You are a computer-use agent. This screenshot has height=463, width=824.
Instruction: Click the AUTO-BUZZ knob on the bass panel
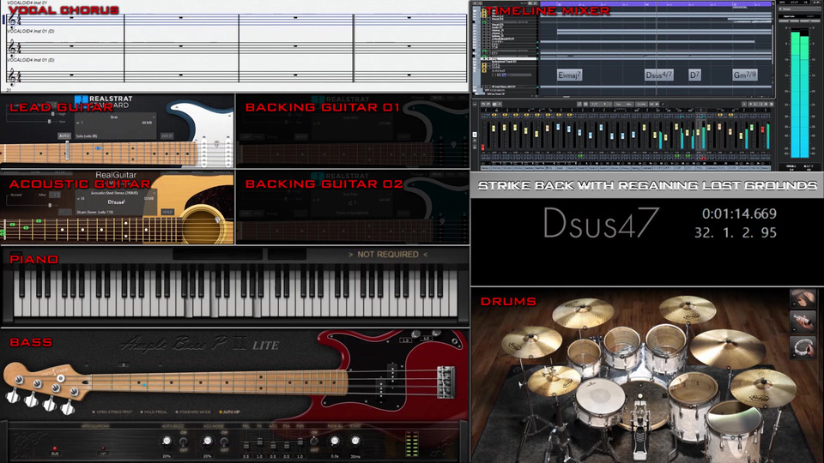167,441
